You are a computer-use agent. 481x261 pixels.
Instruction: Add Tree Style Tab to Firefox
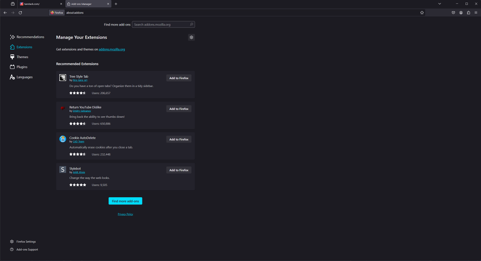tap(179, 78)
